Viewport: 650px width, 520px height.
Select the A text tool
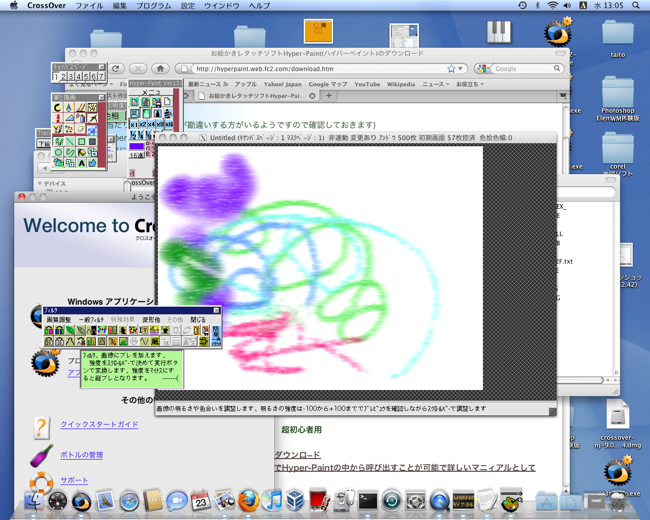pyautogui.click(x=82, y=163)
